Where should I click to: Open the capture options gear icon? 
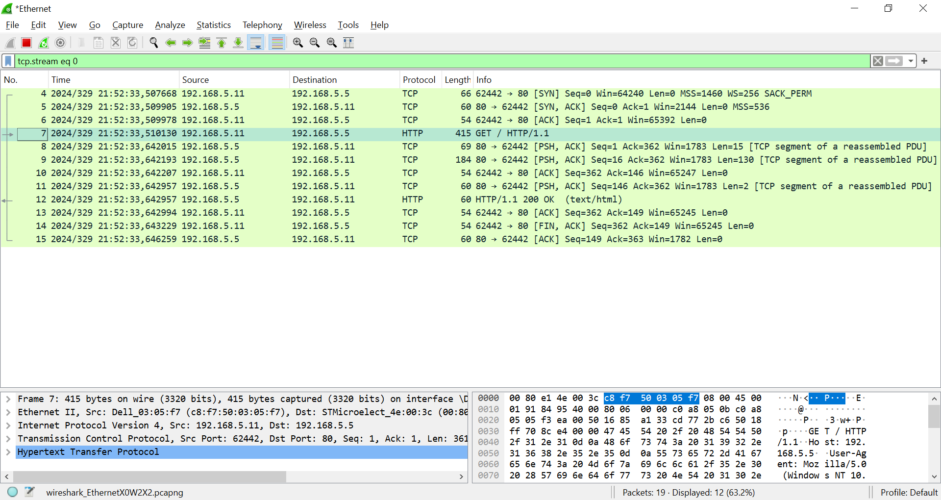(x=60, y=43)
